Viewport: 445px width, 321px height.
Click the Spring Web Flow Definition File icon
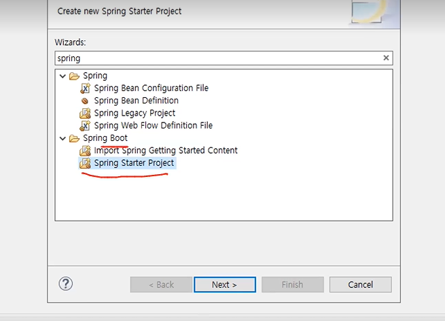(85, 126)
